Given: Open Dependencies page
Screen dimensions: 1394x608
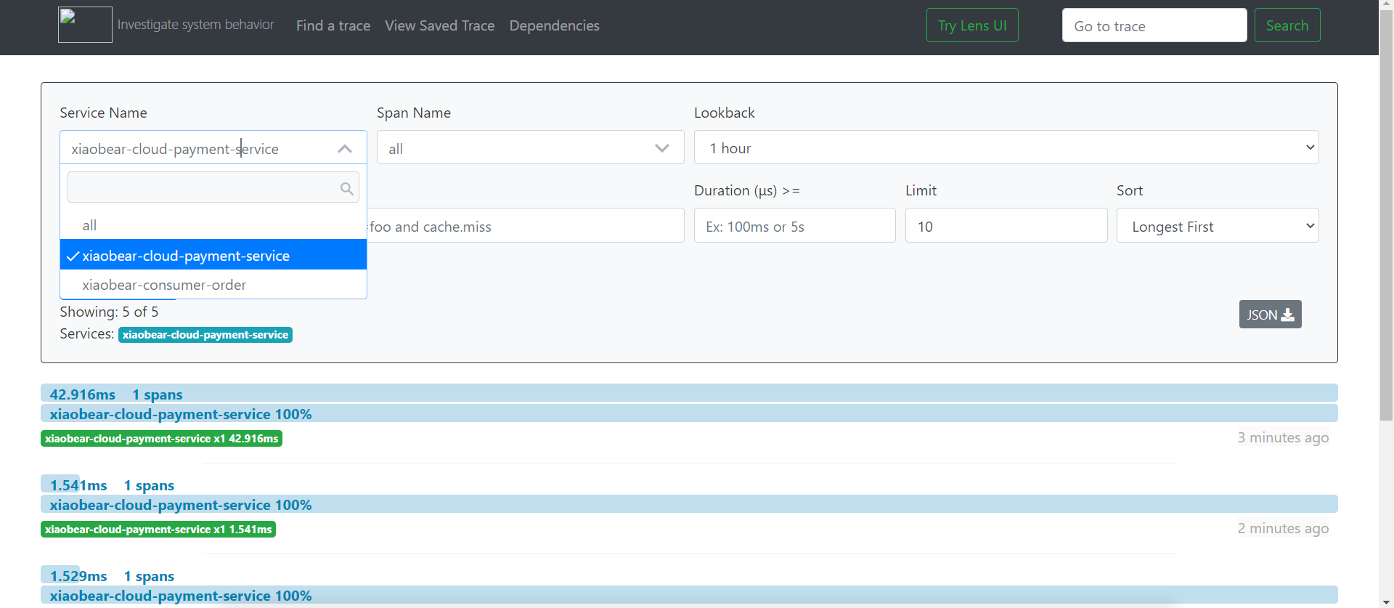Looking at the screenshot, I should 555,25.
